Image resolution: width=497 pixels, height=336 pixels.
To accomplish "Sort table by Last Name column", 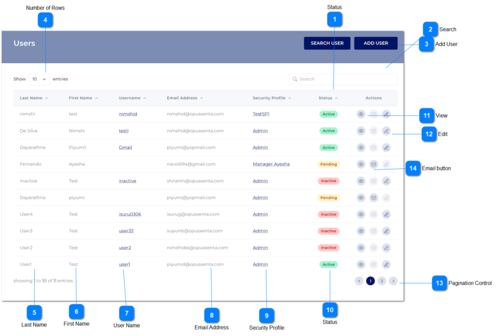I will [34, 98].
